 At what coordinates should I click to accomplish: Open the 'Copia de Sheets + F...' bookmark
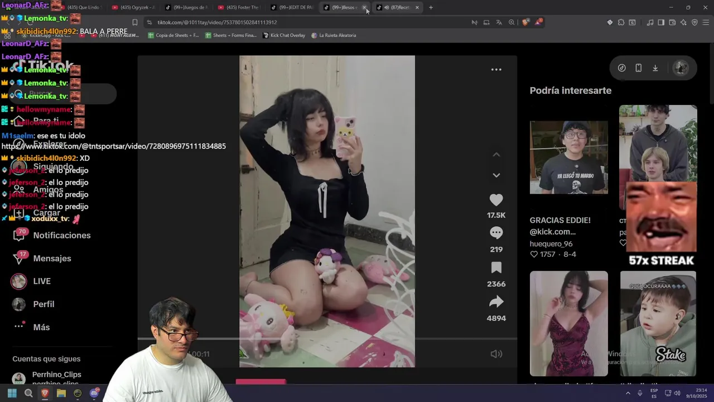[173, 35]
